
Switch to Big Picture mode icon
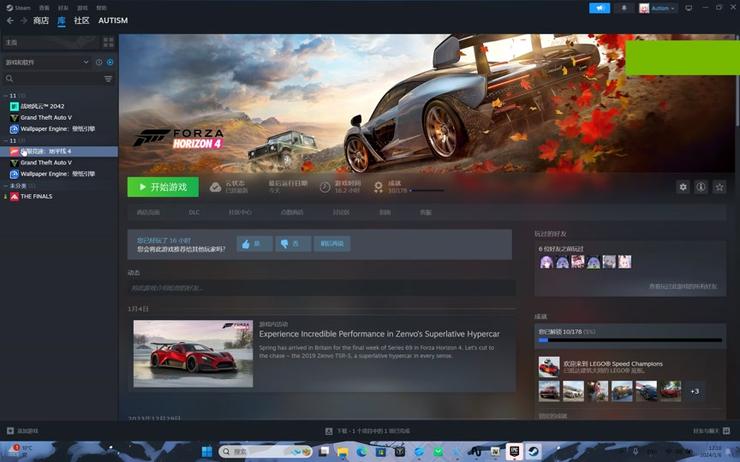pos(689,8)
